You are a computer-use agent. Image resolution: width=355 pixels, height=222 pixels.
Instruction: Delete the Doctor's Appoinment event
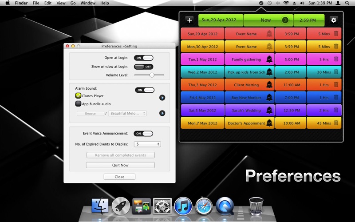point(336,123)
